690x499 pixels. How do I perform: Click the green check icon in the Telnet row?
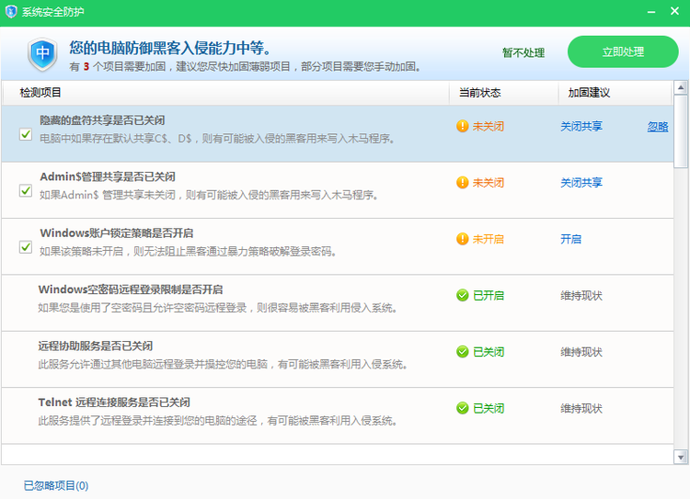463,408
